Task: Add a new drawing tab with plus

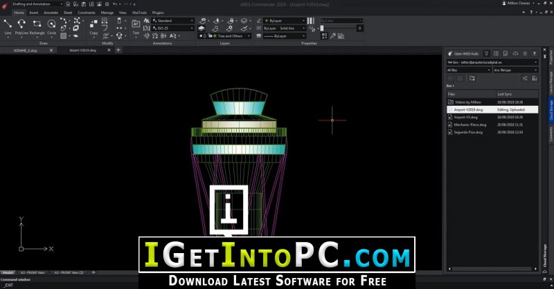Action: 118,50
